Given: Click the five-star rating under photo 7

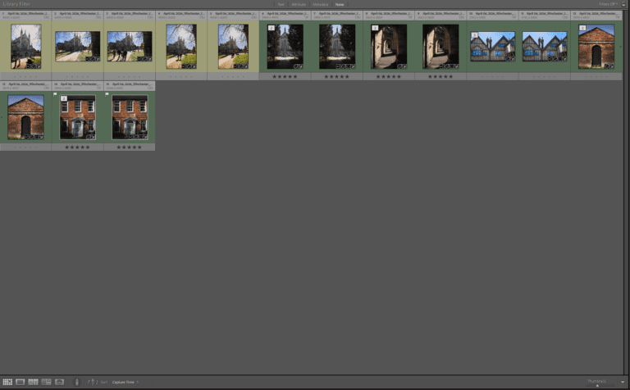Looking at the screenshot, I should point(336,77).
